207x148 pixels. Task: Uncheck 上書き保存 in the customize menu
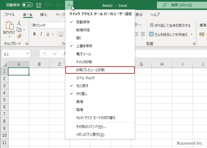(x=84, y=46)
